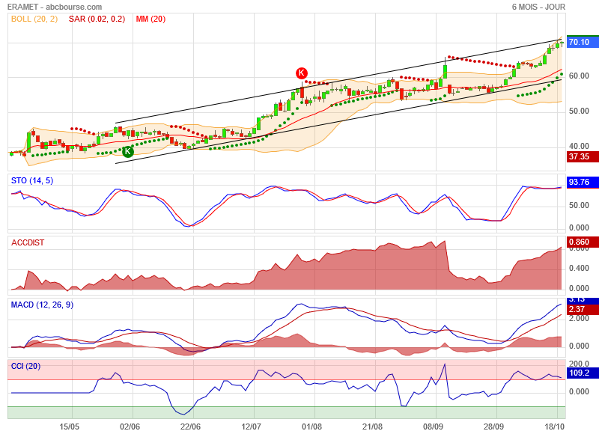Click the 28/09 date label
The height and width of the screenshot is (434, 599).
[x=493, y=427]
